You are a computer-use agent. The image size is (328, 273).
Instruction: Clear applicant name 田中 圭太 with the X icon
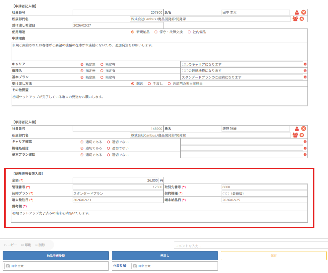point(303,12)
